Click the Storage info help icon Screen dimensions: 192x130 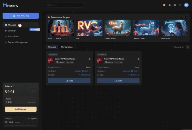(x=12, y=119)
